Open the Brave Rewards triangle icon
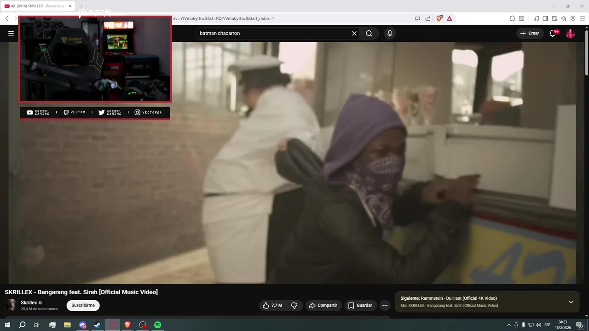The width and height of the screenshot is (589, 331). pos(449,18)
